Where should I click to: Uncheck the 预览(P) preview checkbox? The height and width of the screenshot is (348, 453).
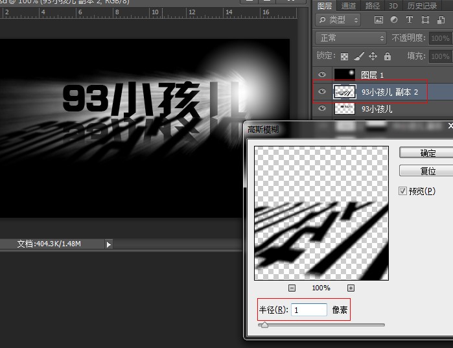coord(403,191)
